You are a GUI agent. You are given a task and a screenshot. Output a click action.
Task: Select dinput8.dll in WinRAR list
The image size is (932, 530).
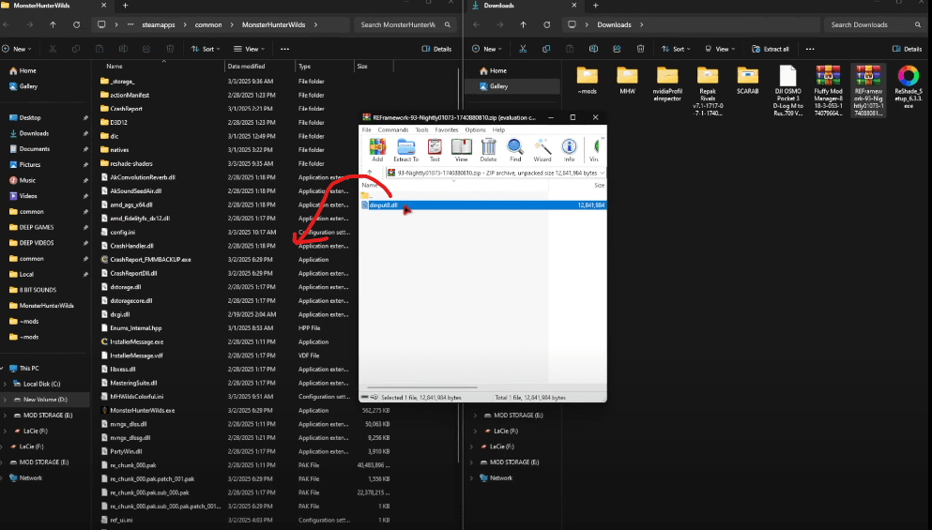483,205
